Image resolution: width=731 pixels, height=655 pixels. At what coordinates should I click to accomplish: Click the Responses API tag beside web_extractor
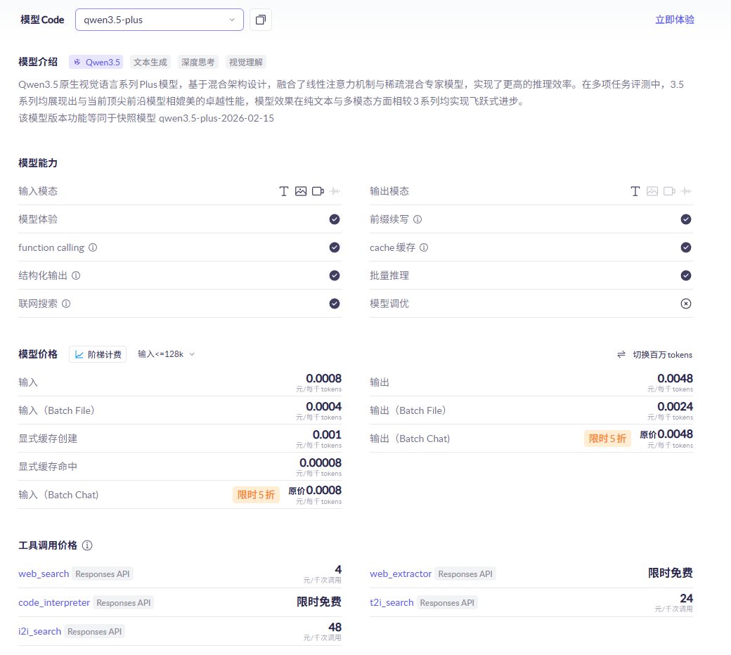coord(465,574)
